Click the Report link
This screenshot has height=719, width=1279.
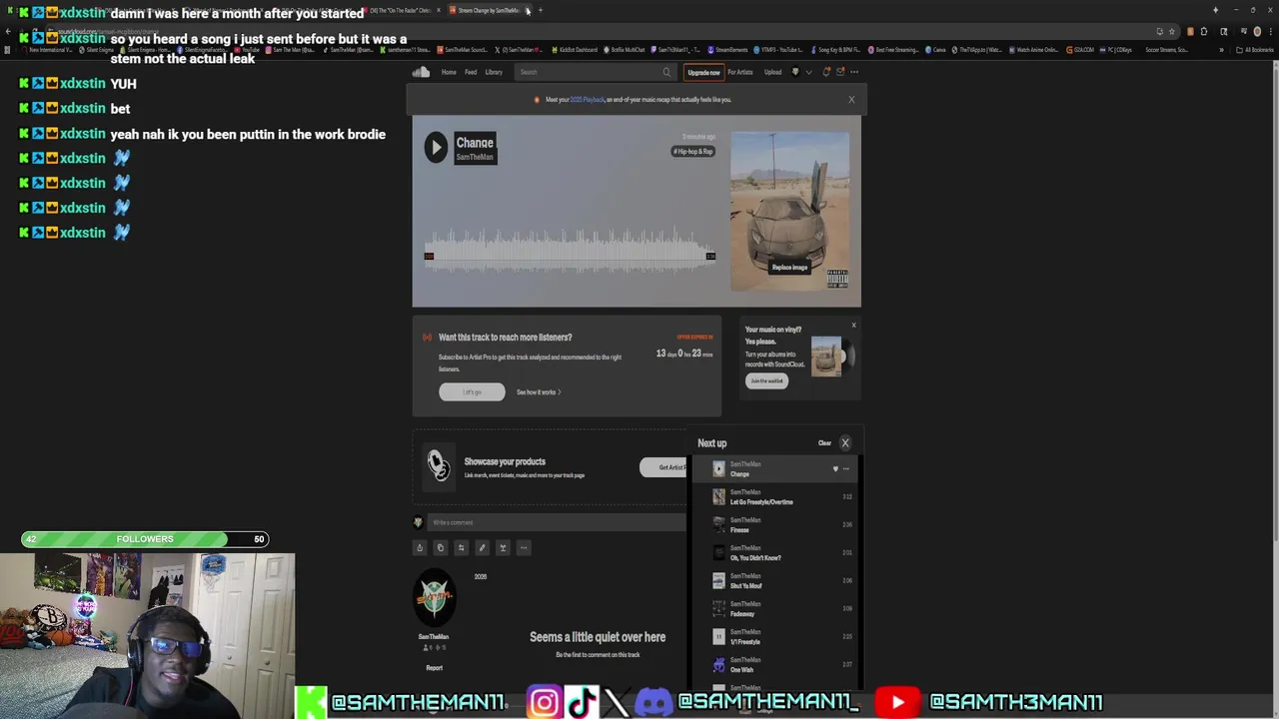pyautogui.click(x=434, y=668)
